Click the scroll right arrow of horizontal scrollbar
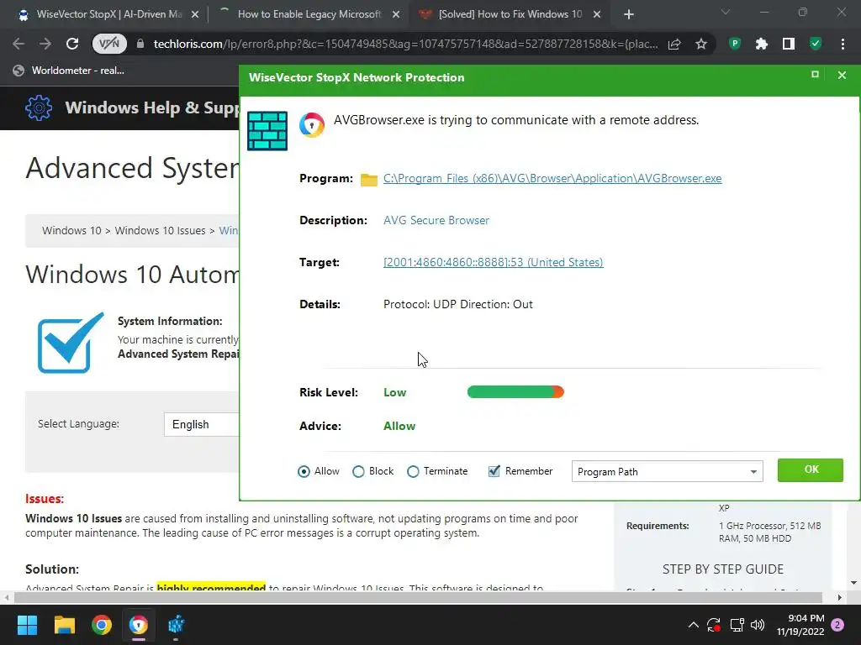Viewport: 861px width, 645px height. pyautogui.click(x=840, y=597)
